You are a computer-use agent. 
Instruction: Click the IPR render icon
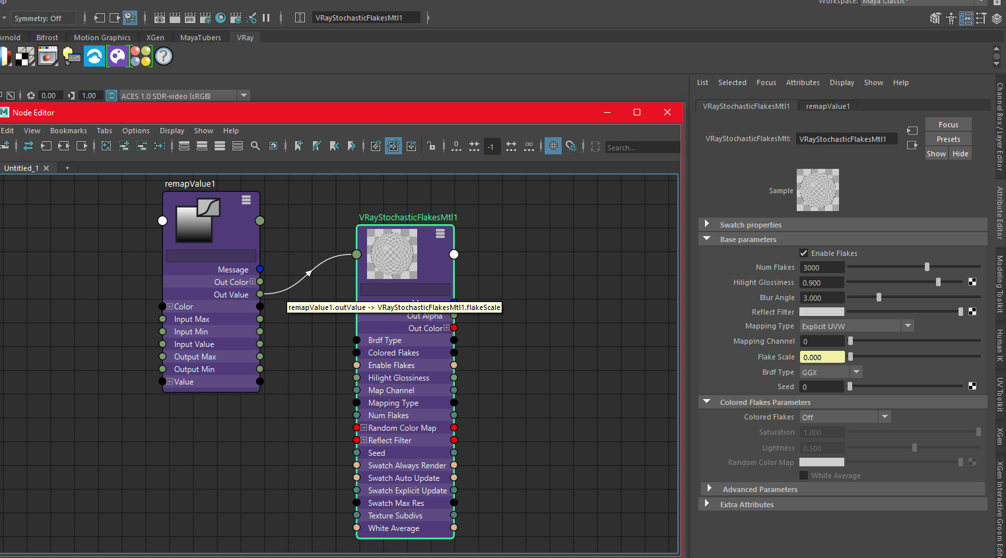click(190, 18)
